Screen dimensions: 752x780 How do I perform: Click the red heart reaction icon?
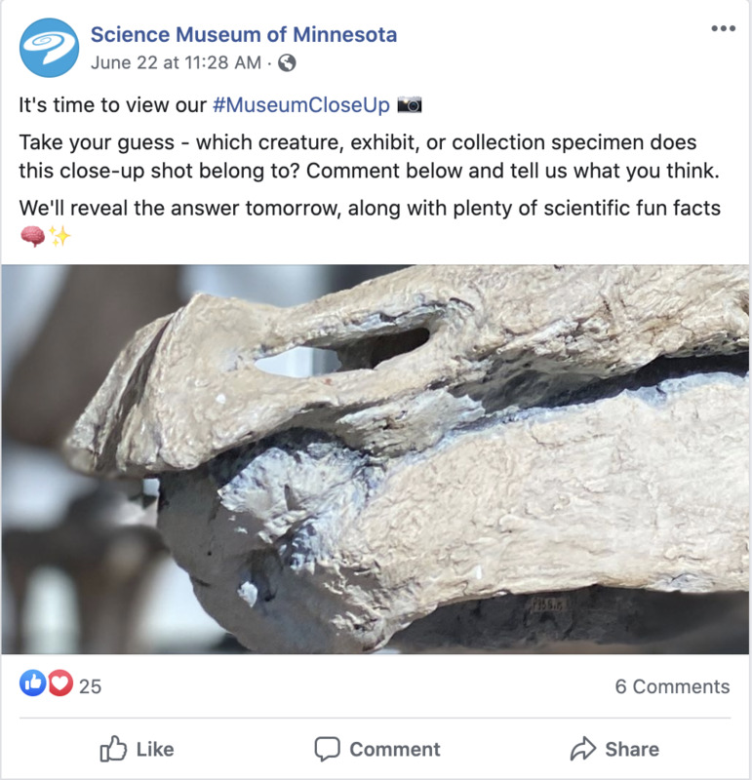point(60,682)
